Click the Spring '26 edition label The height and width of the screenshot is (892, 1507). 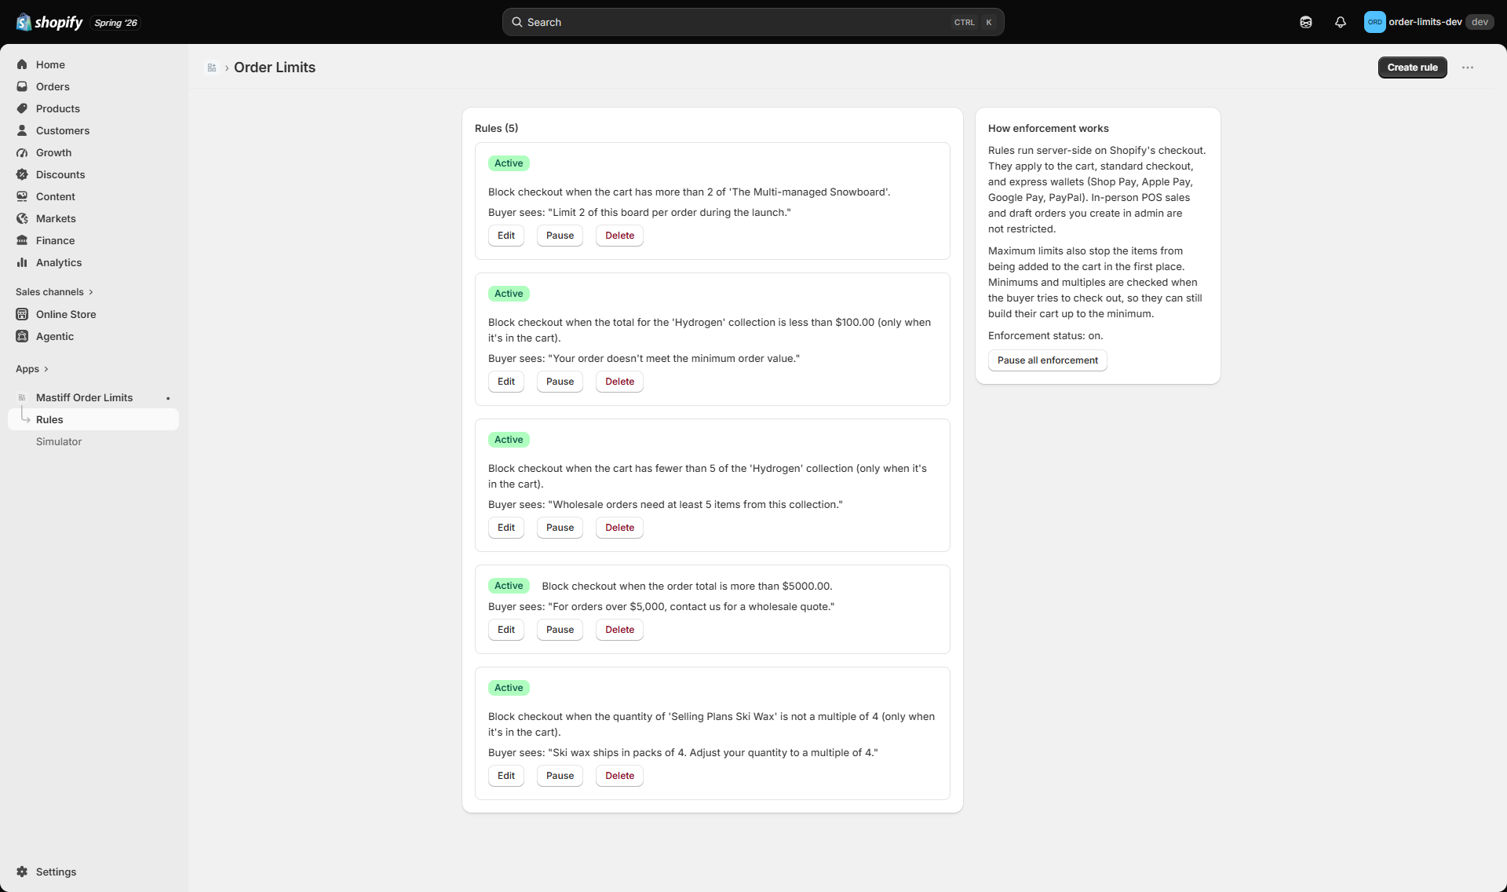(x=116, y=23)
